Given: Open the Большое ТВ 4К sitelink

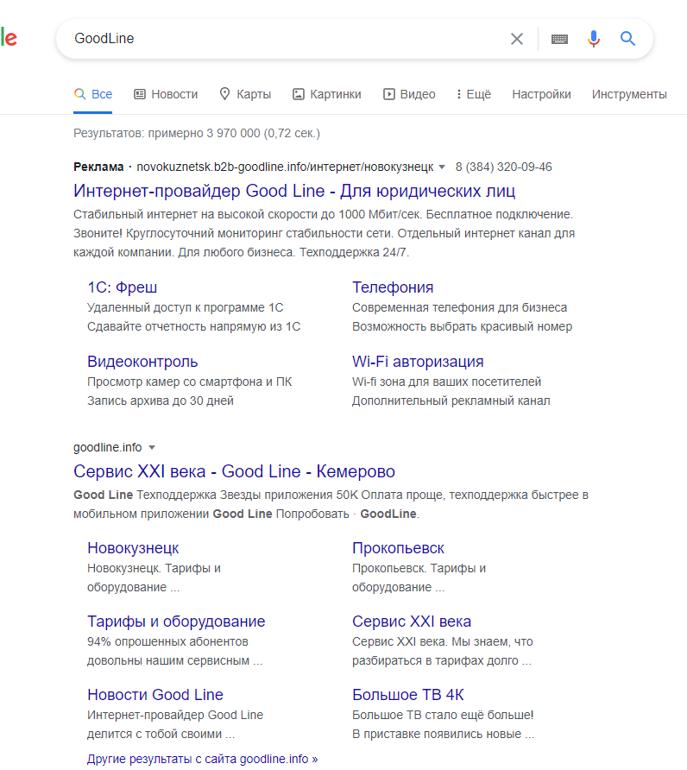Looking at the screenshot, I should tap(407, 694).
